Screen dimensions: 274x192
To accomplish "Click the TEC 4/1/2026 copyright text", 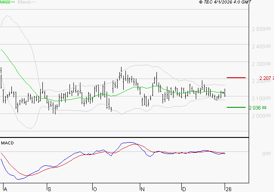I will pos(225,2).
